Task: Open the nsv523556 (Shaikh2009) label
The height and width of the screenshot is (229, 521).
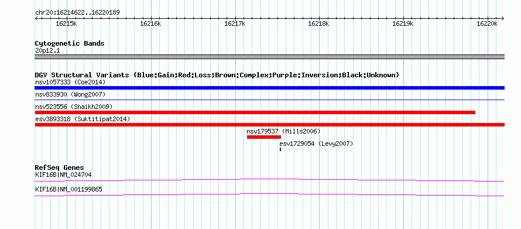Action: coord(74,107)
